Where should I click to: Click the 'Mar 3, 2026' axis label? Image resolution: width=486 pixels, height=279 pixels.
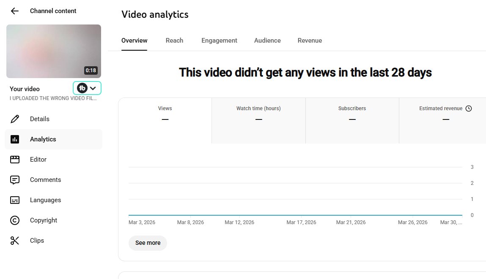tap(142, 222)
